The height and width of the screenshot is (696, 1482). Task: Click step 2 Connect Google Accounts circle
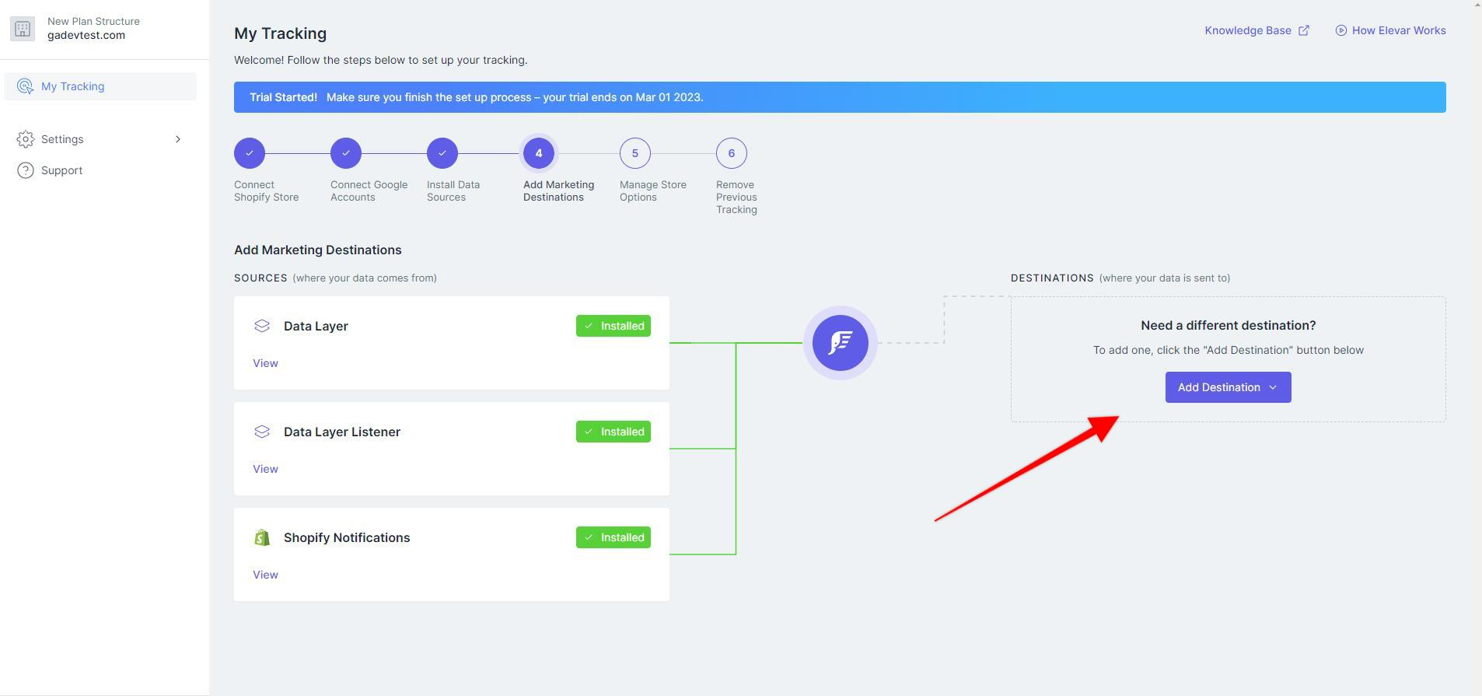[x=346, y=153]
